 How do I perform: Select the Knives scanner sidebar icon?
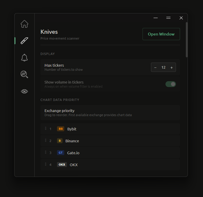24,41
